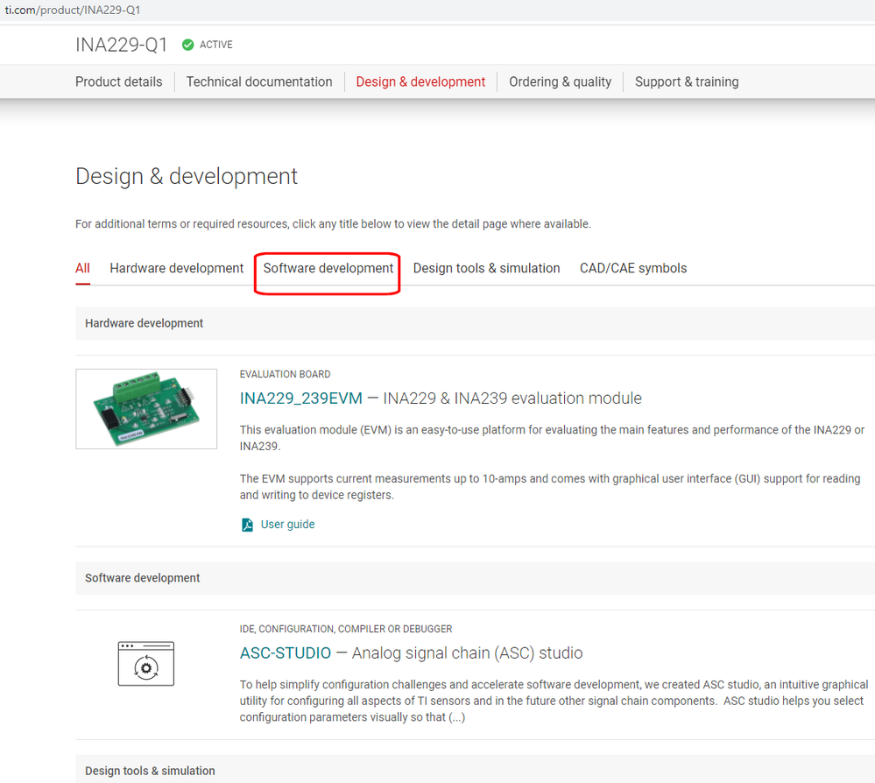Click the ASC-STUDIO software window icon
Image resolution: width=875 pixels, height=783 pixels.
click(146, 664)
